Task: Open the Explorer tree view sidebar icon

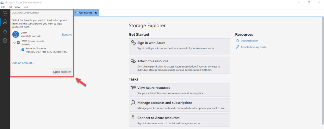Action: pos(5,14)
